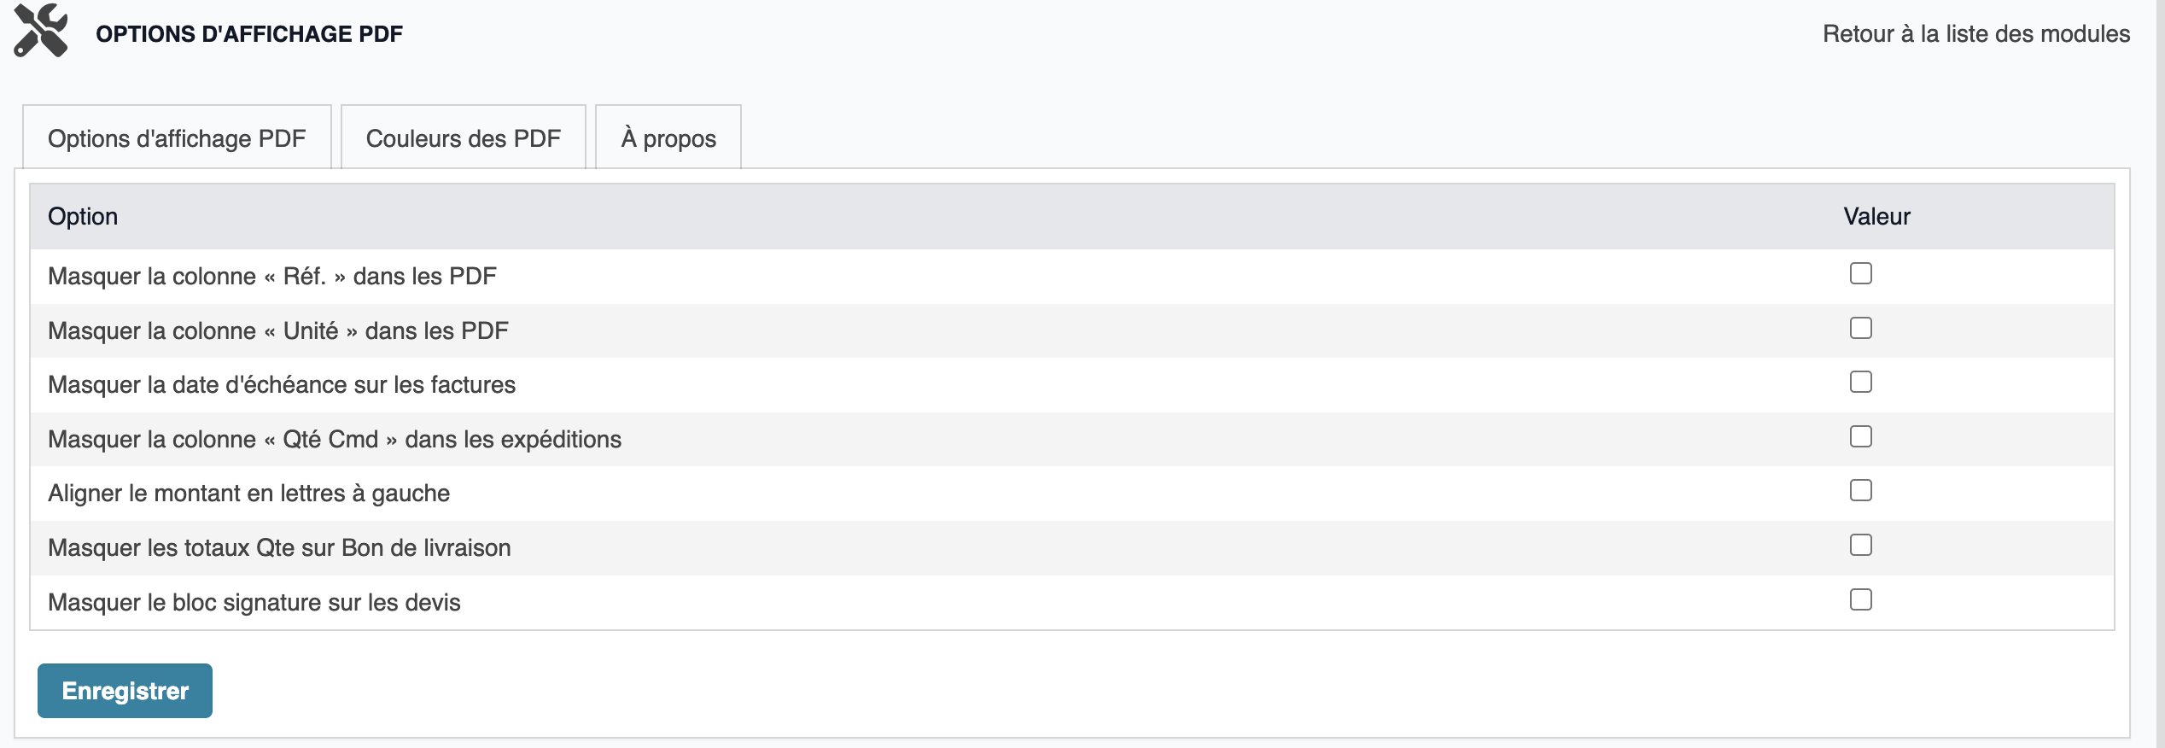Tick the Qté Cmd column hide checkbox
Viewport: 2165px width, 748px height.
click(1861, 436)
